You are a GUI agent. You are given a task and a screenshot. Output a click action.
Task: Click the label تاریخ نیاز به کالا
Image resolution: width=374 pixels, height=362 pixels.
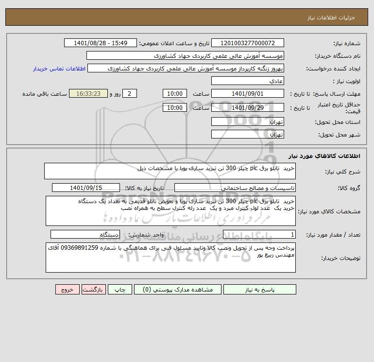point(144,188)
